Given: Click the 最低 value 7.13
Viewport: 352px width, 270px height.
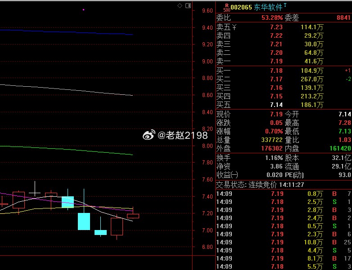Looking at the screenshot, I should point(345,131).
